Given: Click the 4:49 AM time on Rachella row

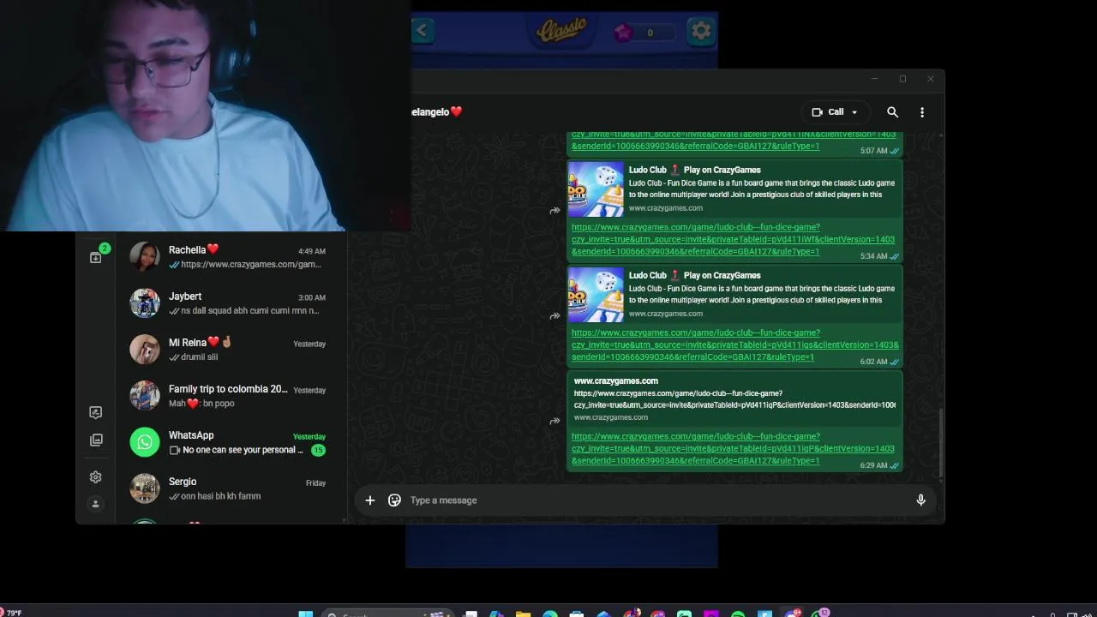Looking at the screenshot, I should [x=312, y=251].
